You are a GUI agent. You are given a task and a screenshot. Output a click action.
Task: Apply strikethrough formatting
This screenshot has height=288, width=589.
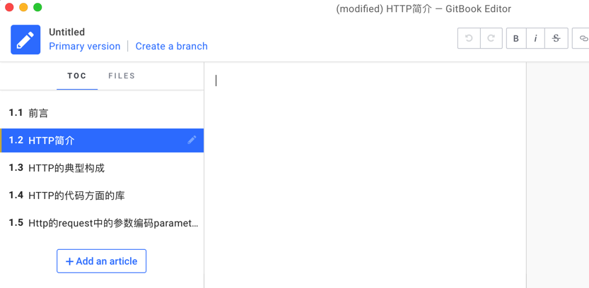click(556, 38)
